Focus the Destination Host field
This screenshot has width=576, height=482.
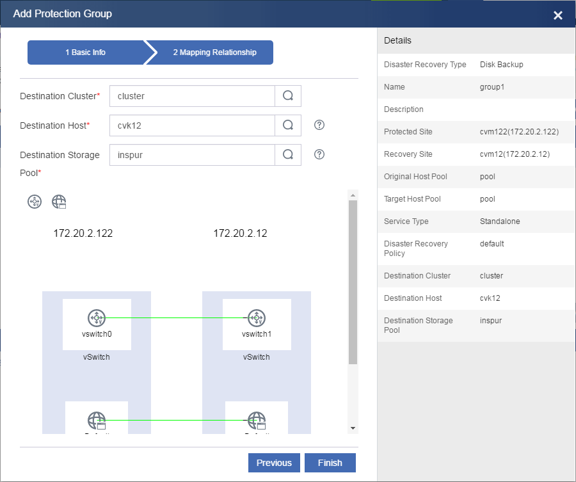pos(192,125)
